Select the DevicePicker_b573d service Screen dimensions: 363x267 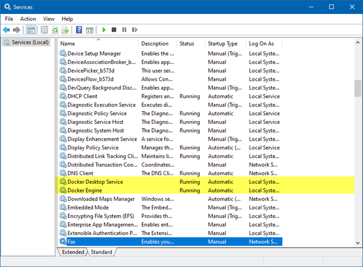coord(170,70)
